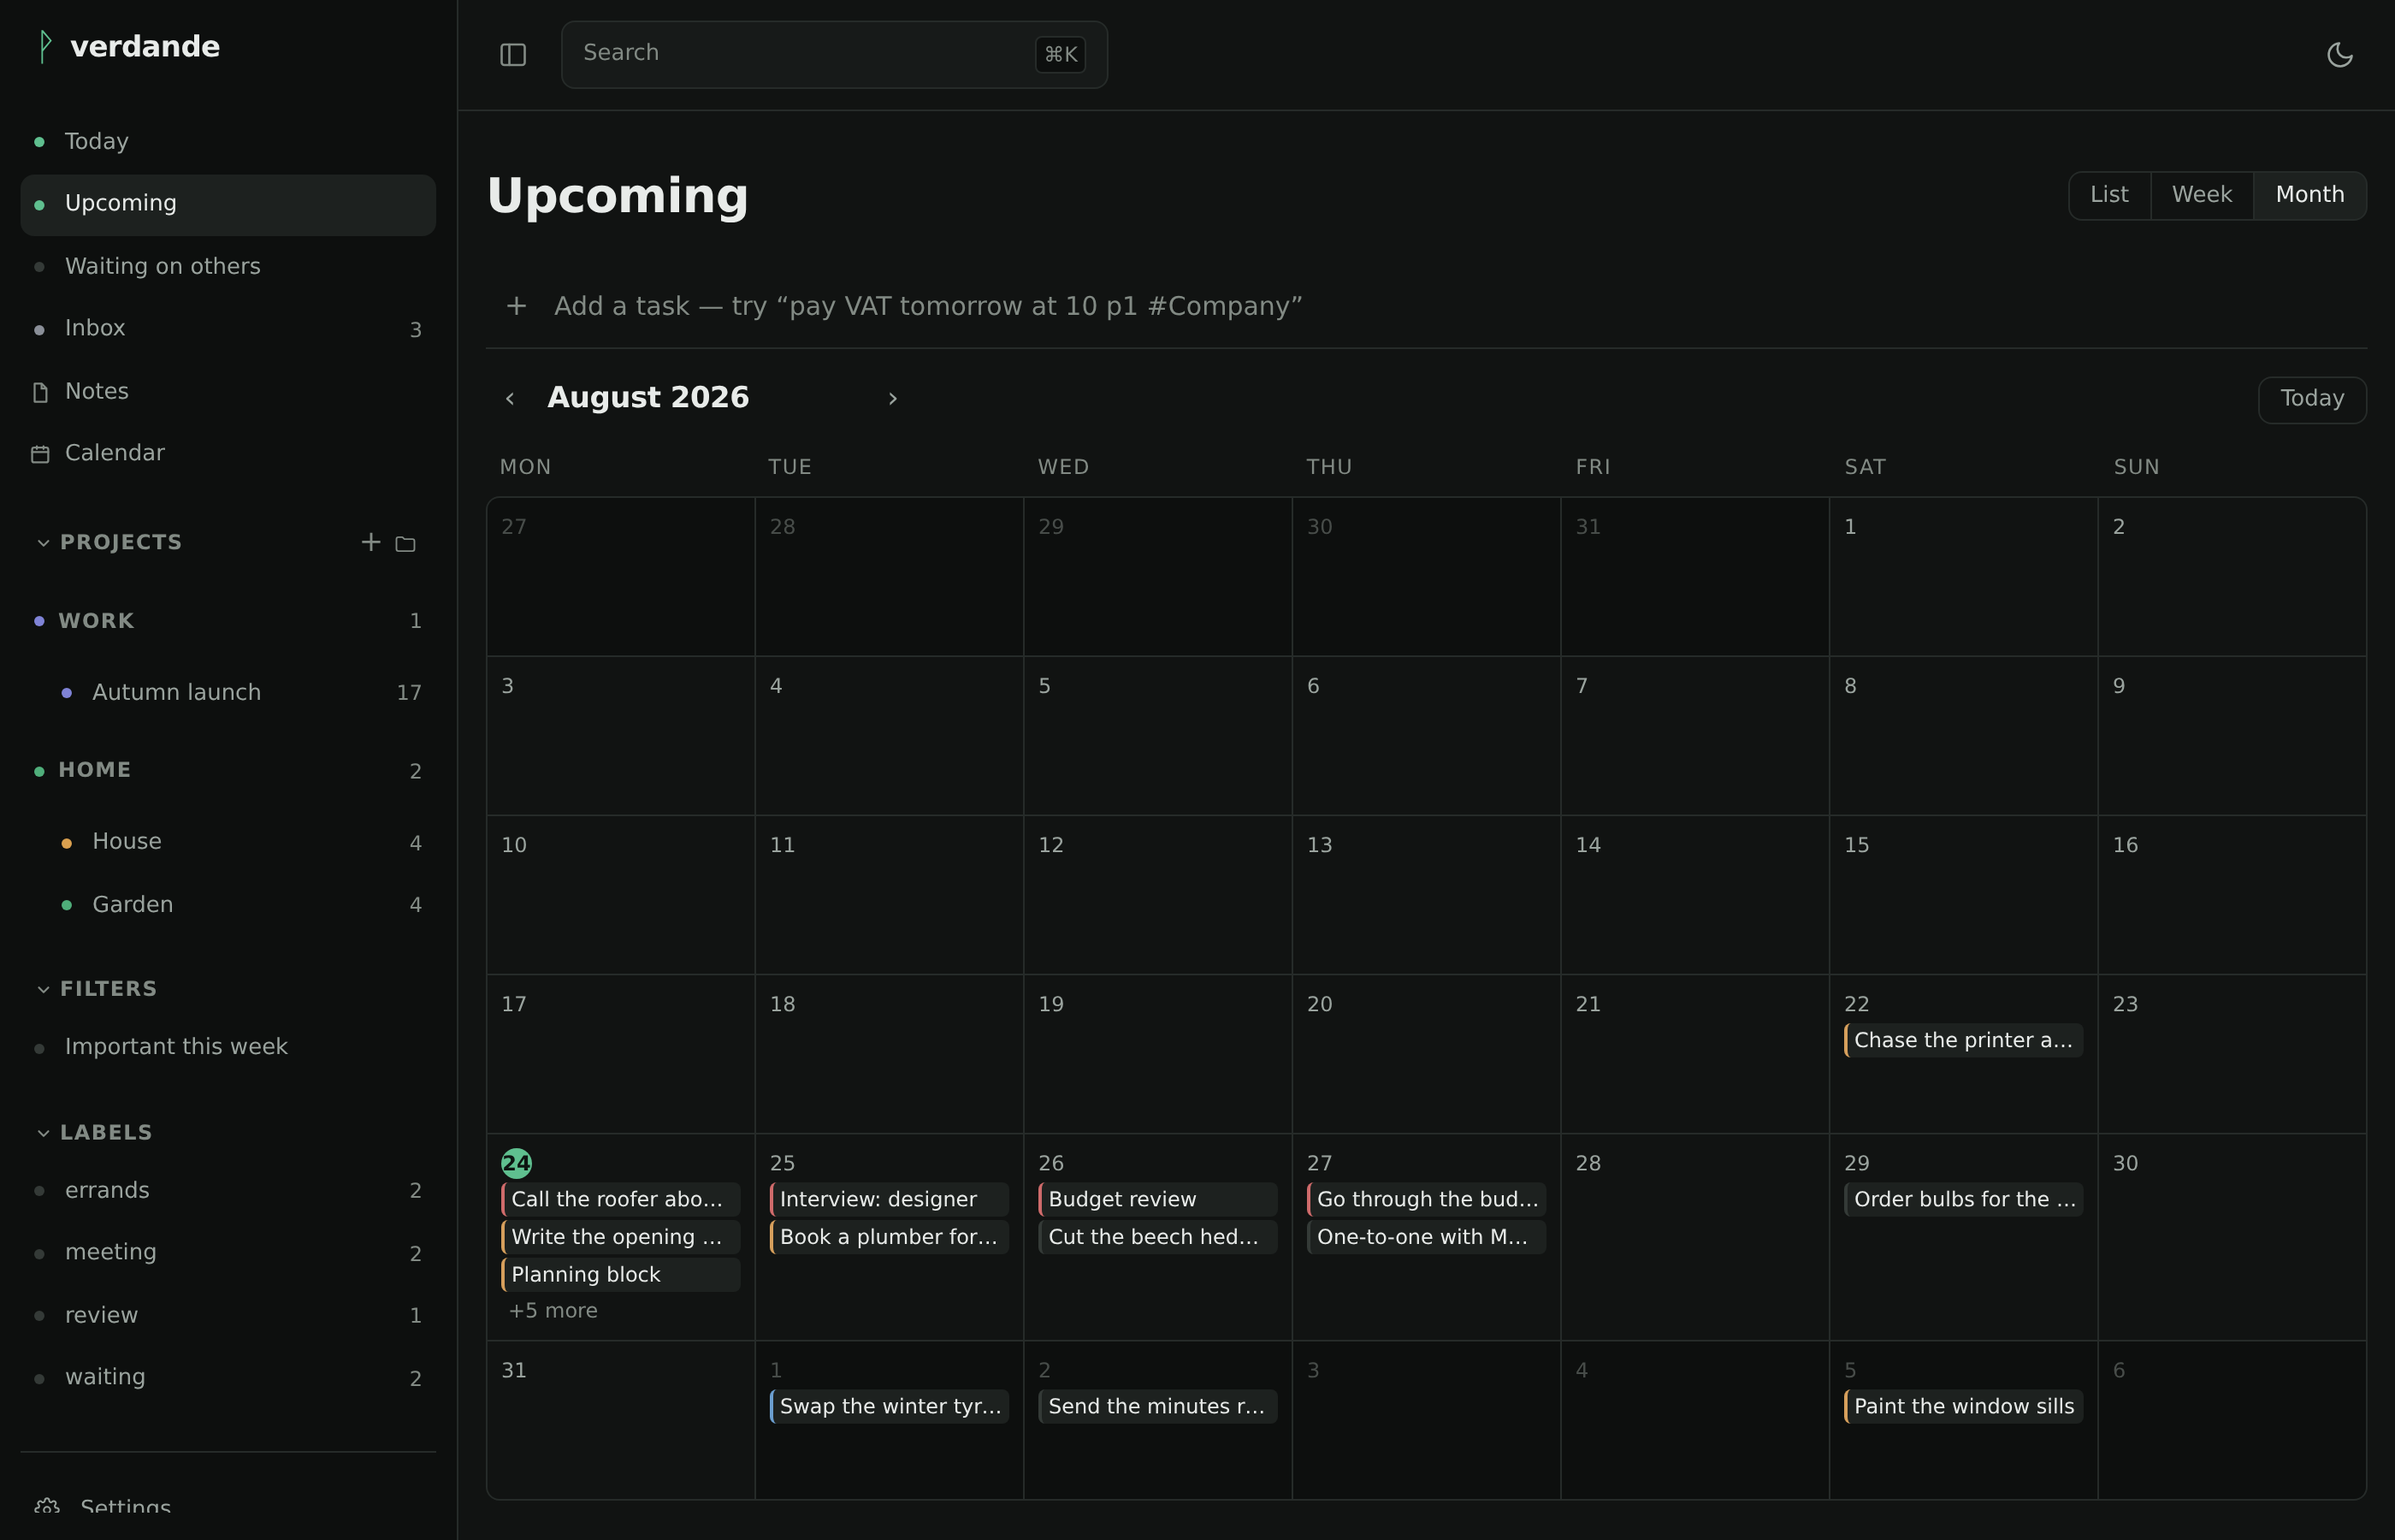2395x1540 pixels.
Task: Filter by the review label
Action: pos(228,1315)
